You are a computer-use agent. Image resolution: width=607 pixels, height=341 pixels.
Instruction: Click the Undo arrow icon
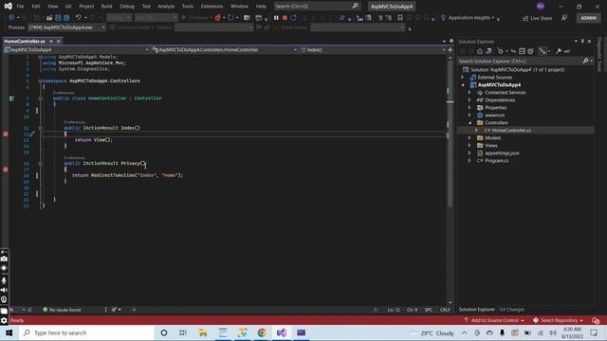click(79, 18)
